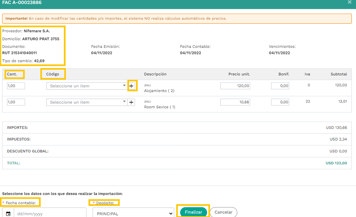Edit quantity field of Alojamiento row
This screenshot has width=356, height=217.
[x=16, y=86]
